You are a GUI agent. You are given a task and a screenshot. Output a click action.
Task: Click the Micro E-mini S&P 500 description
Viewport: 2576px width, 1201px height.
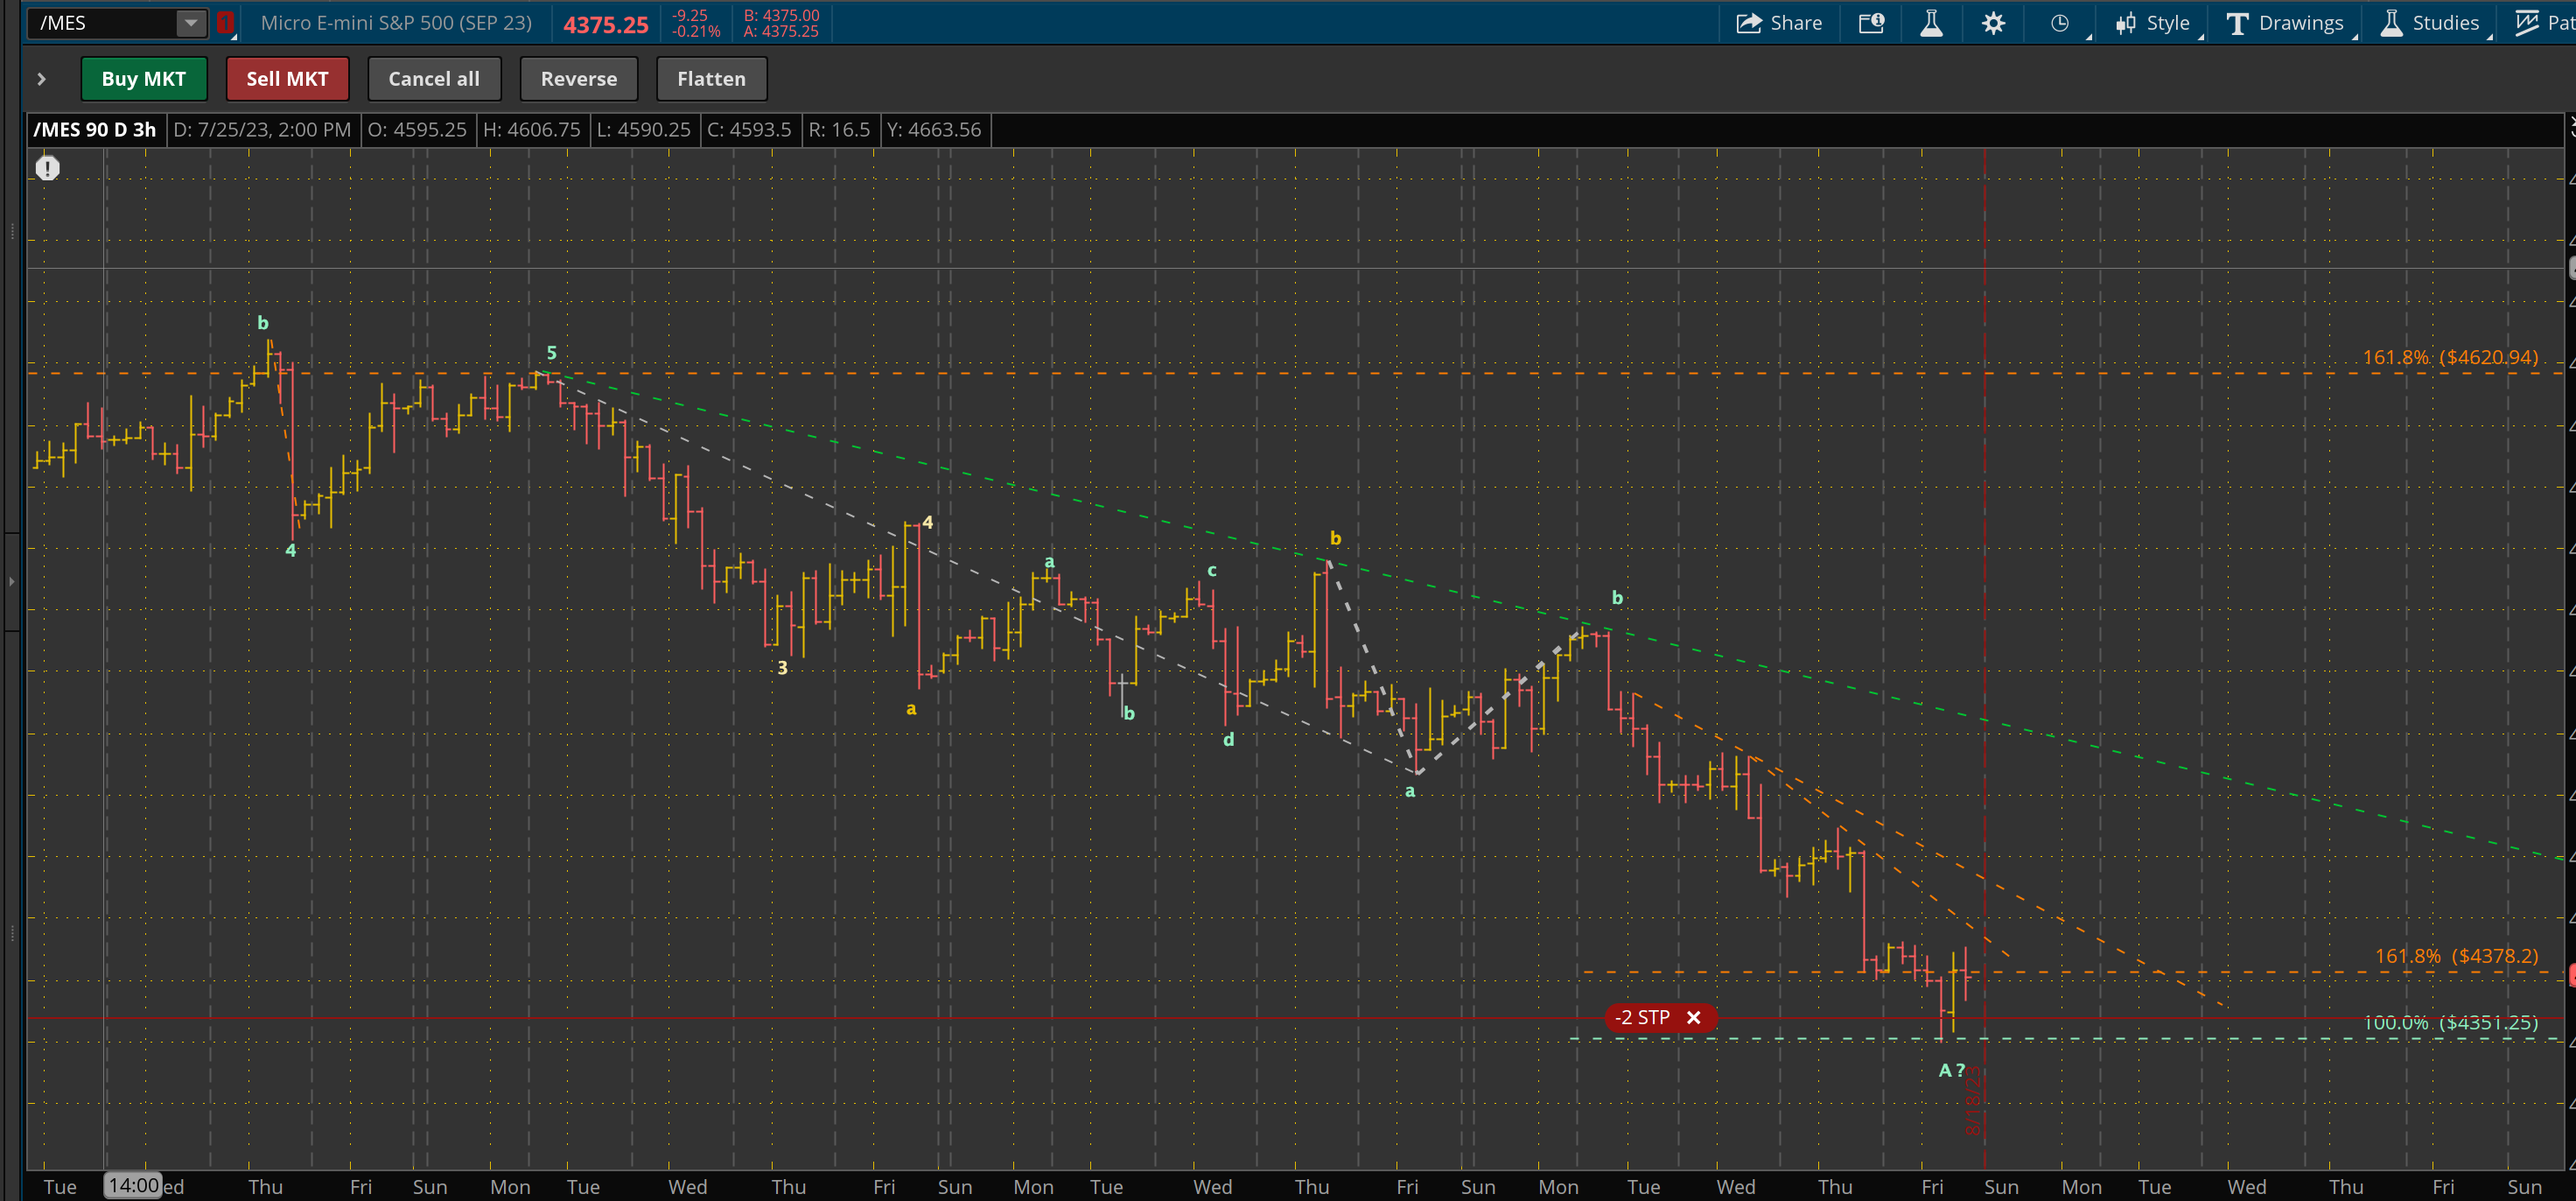(396, 23)
